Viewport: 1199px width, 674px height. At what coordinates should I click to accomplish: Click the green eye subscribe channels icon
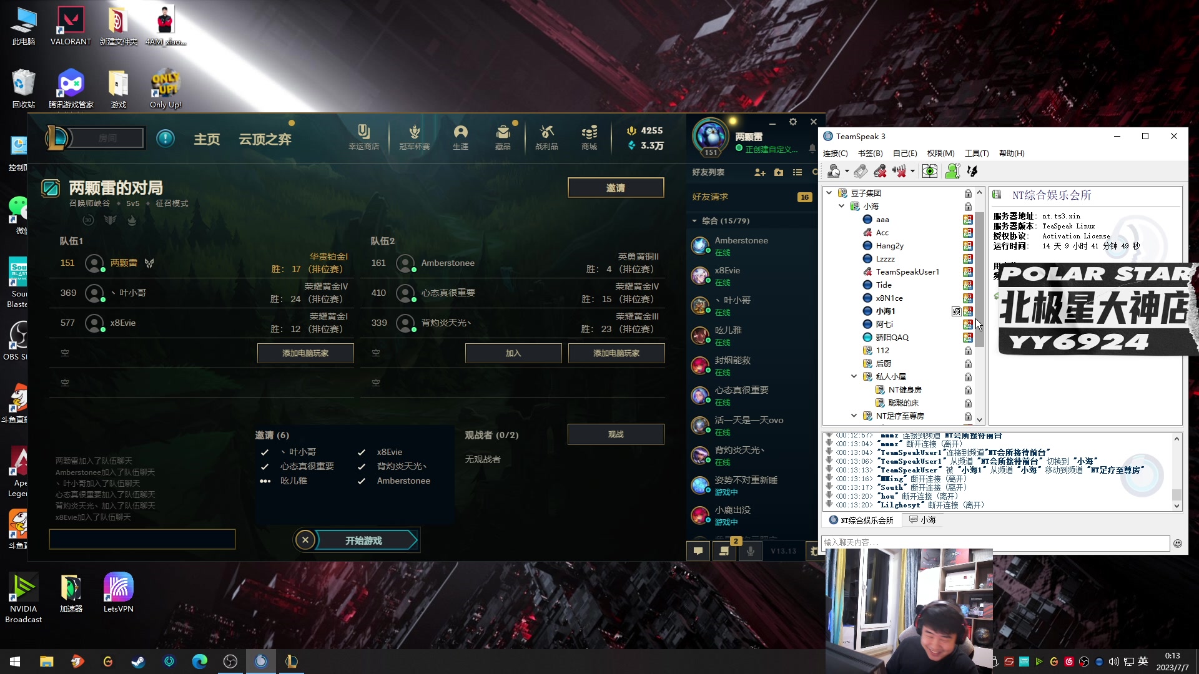coord(929,171)
